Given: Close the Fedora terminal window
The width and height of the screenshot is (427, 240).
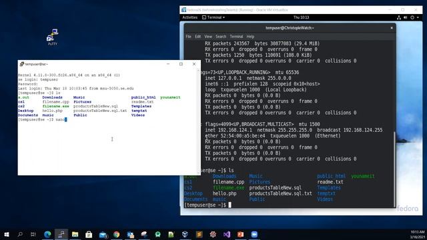Looking at the screenshot, I should (x=392, y=28).
